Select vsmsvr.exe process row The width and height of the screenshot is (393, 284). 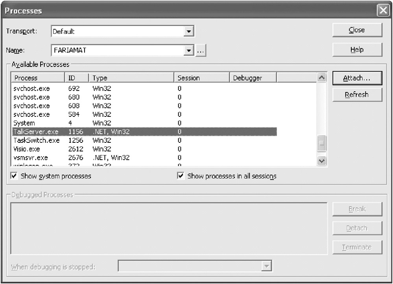point(31,158)
